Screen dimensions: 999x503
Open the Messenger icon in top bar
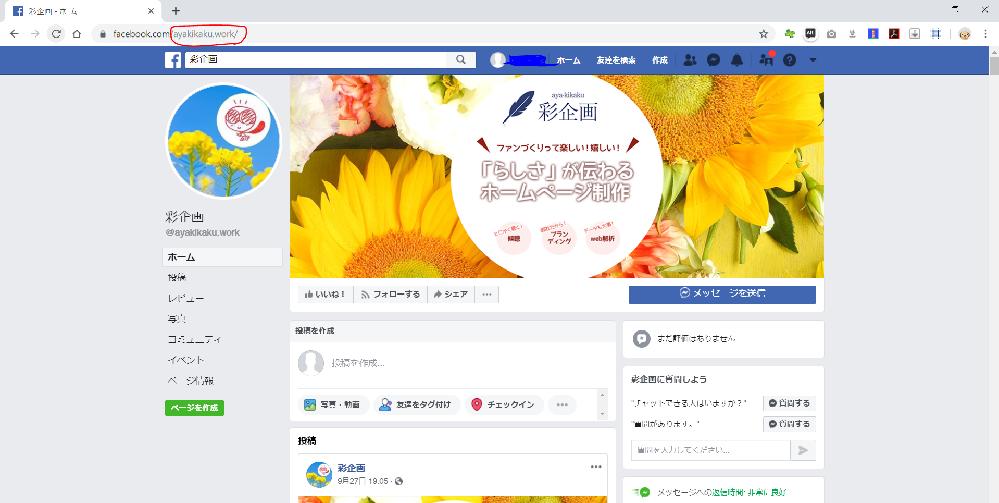pos(714,60)
